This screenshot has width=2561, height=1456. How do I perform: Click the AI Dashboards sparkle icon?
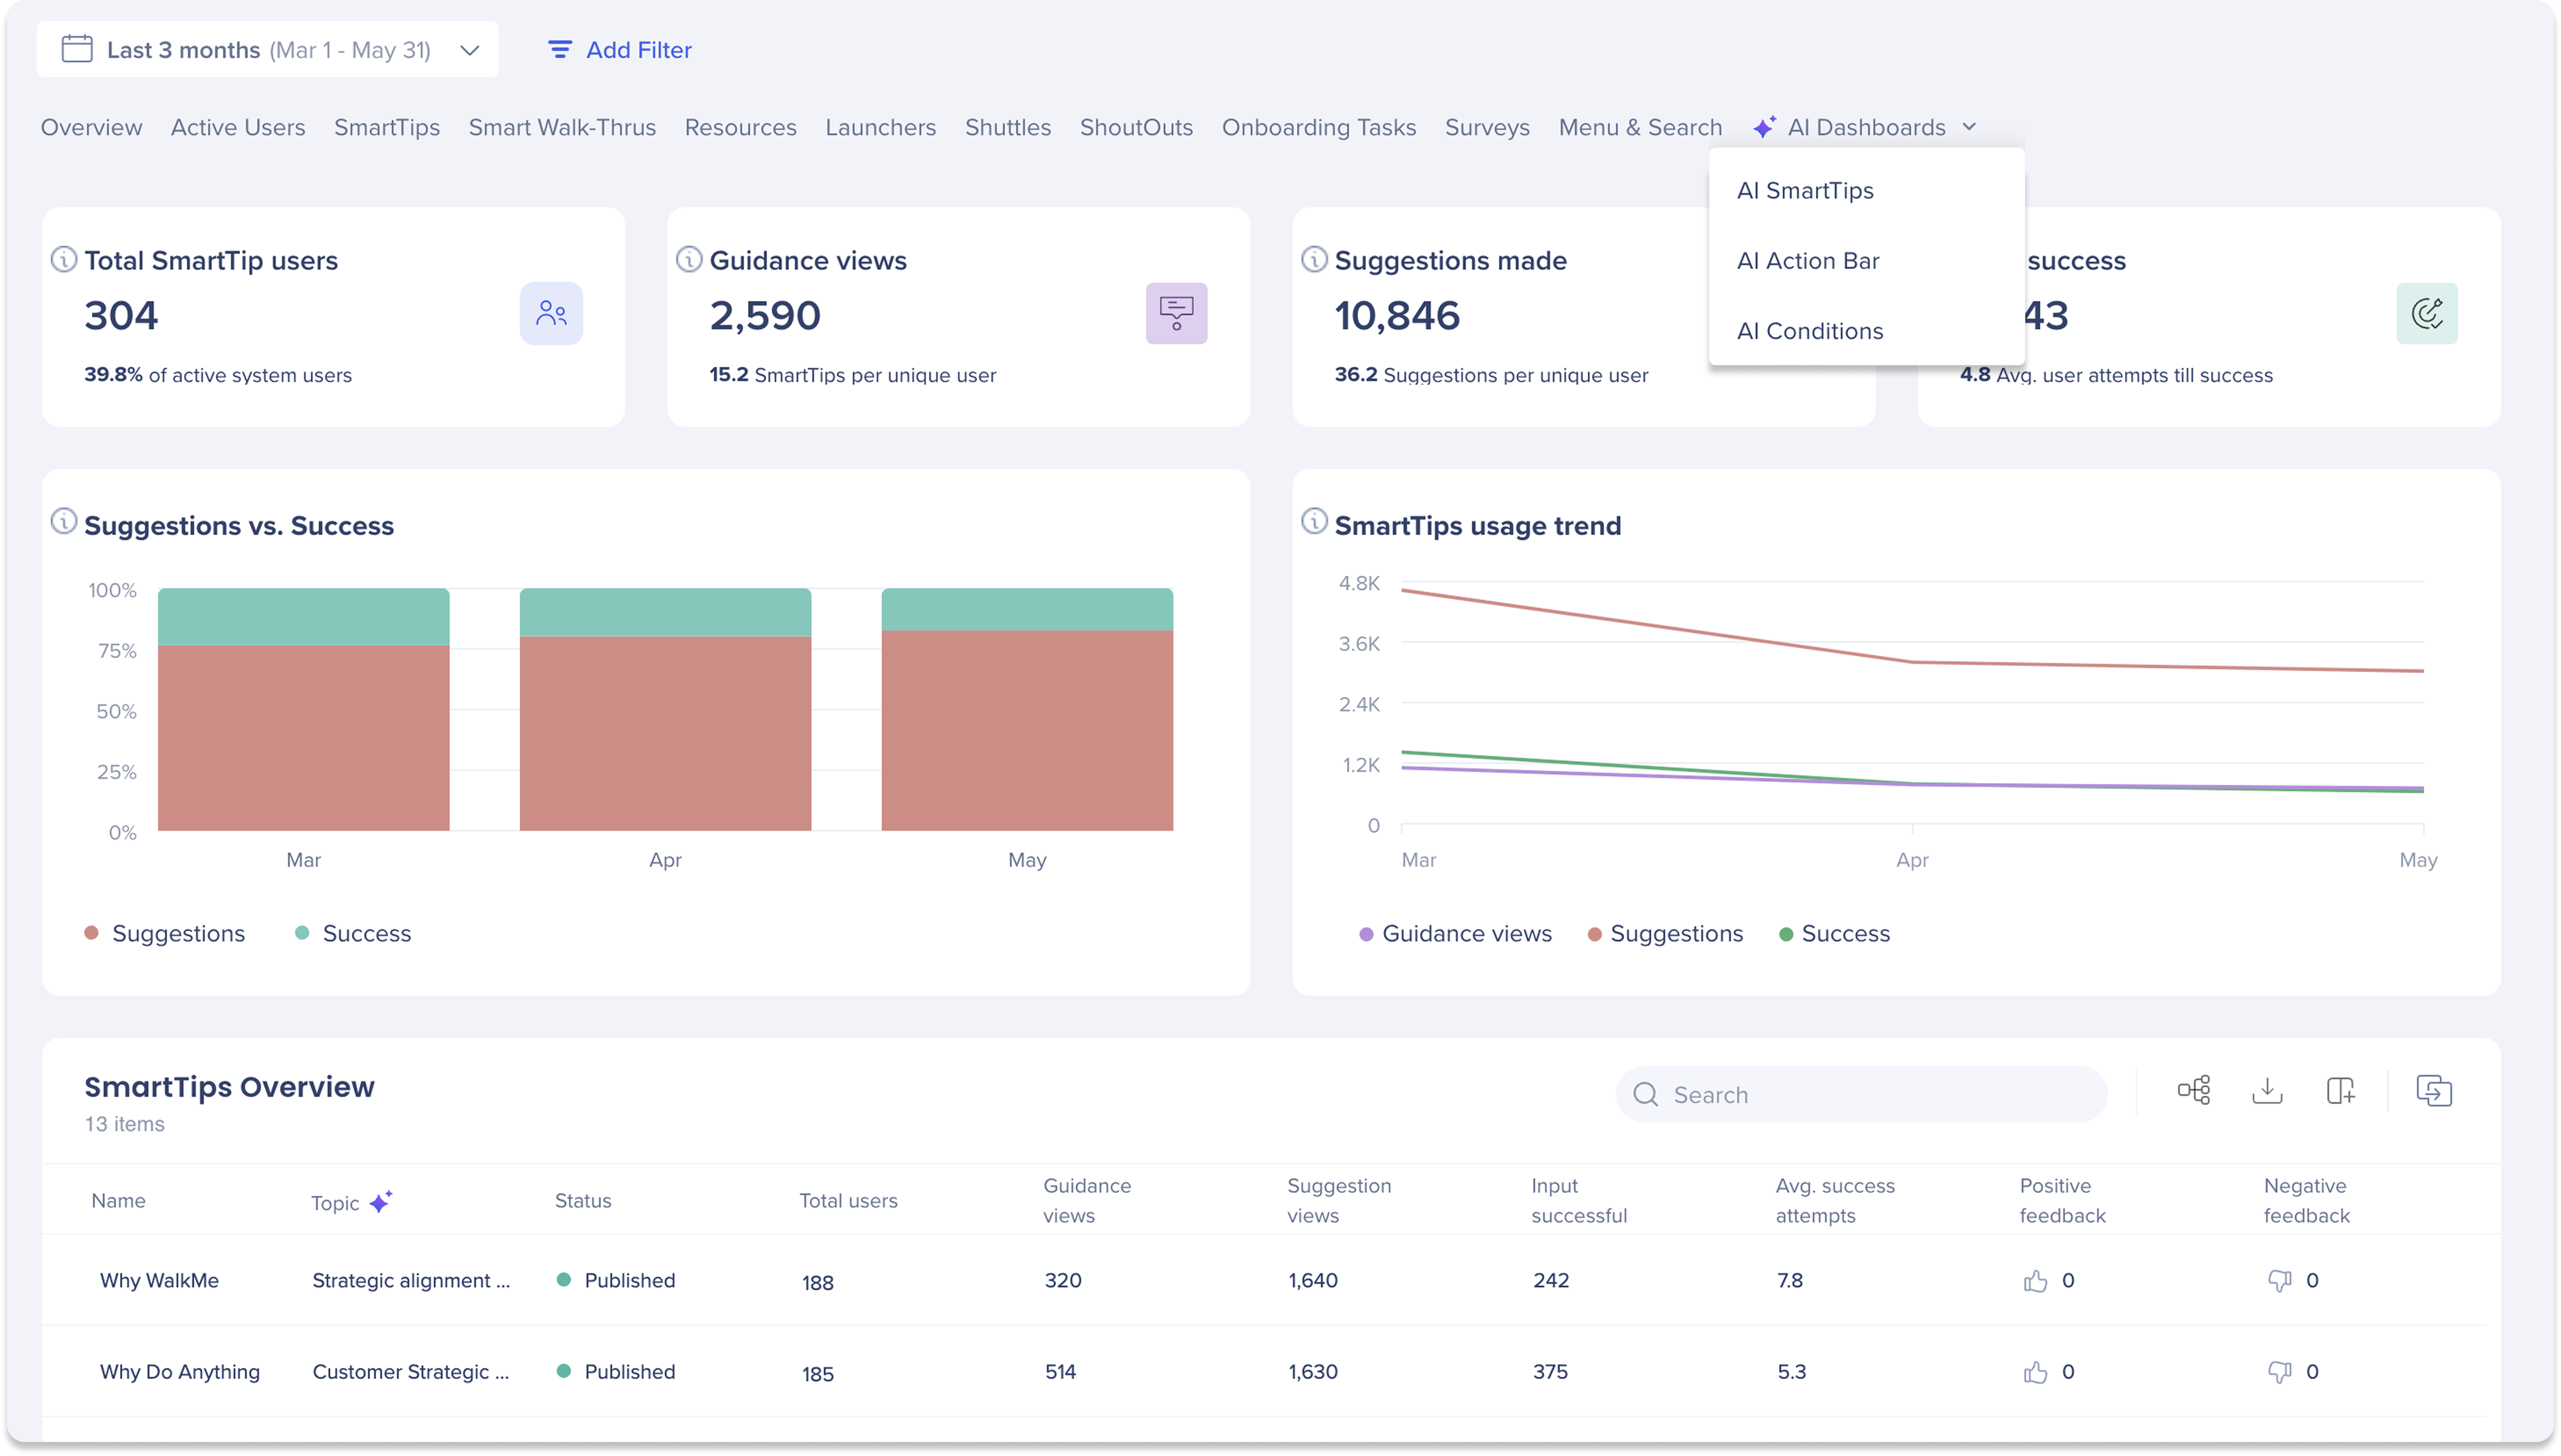point(1764,127)
